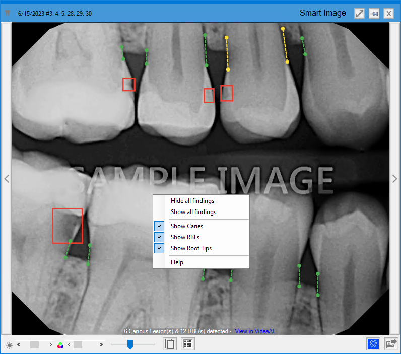401x354 pixels.
Task: Select Hide all findings menu item
Action: 192,201
